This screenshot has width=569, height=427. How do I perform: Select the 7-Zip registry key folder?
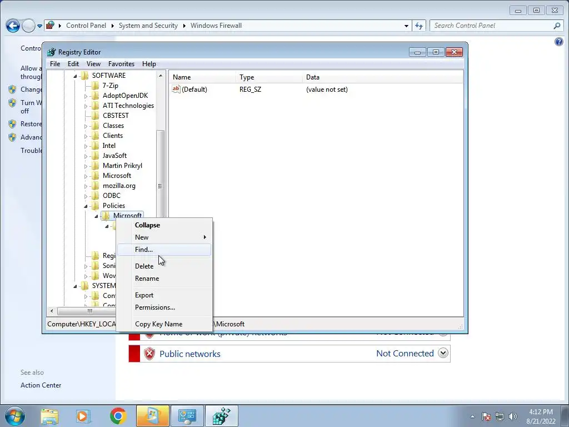[111, 85]
